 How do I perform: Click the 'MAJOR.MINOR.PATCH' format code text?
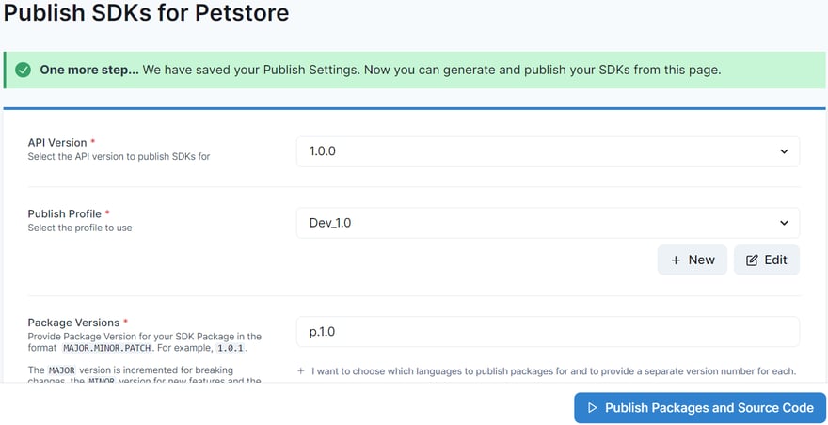point(107,349)
